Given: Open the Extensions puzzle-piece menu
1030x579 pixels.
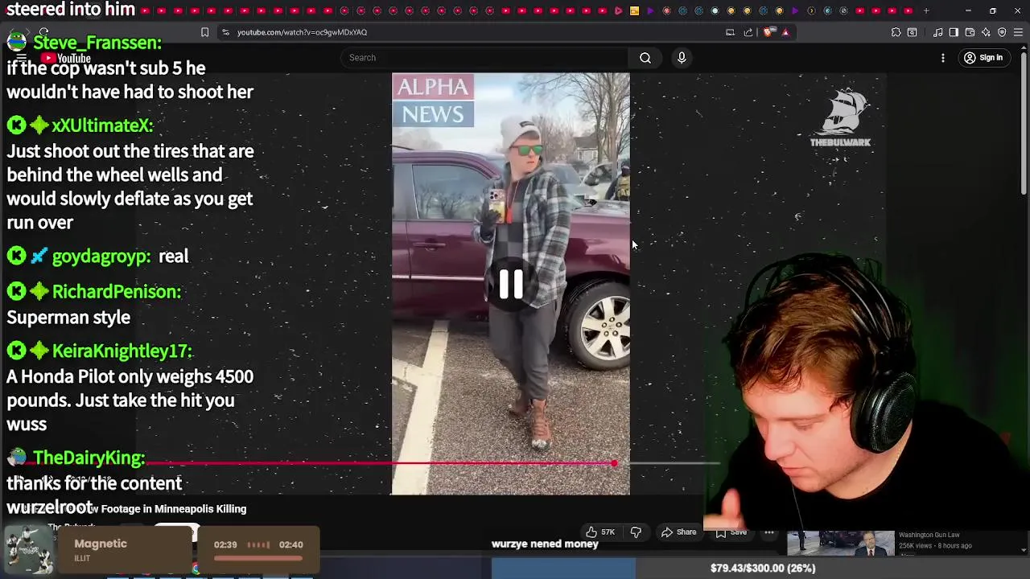Looking at the screenshot, I should click(896, 32).
